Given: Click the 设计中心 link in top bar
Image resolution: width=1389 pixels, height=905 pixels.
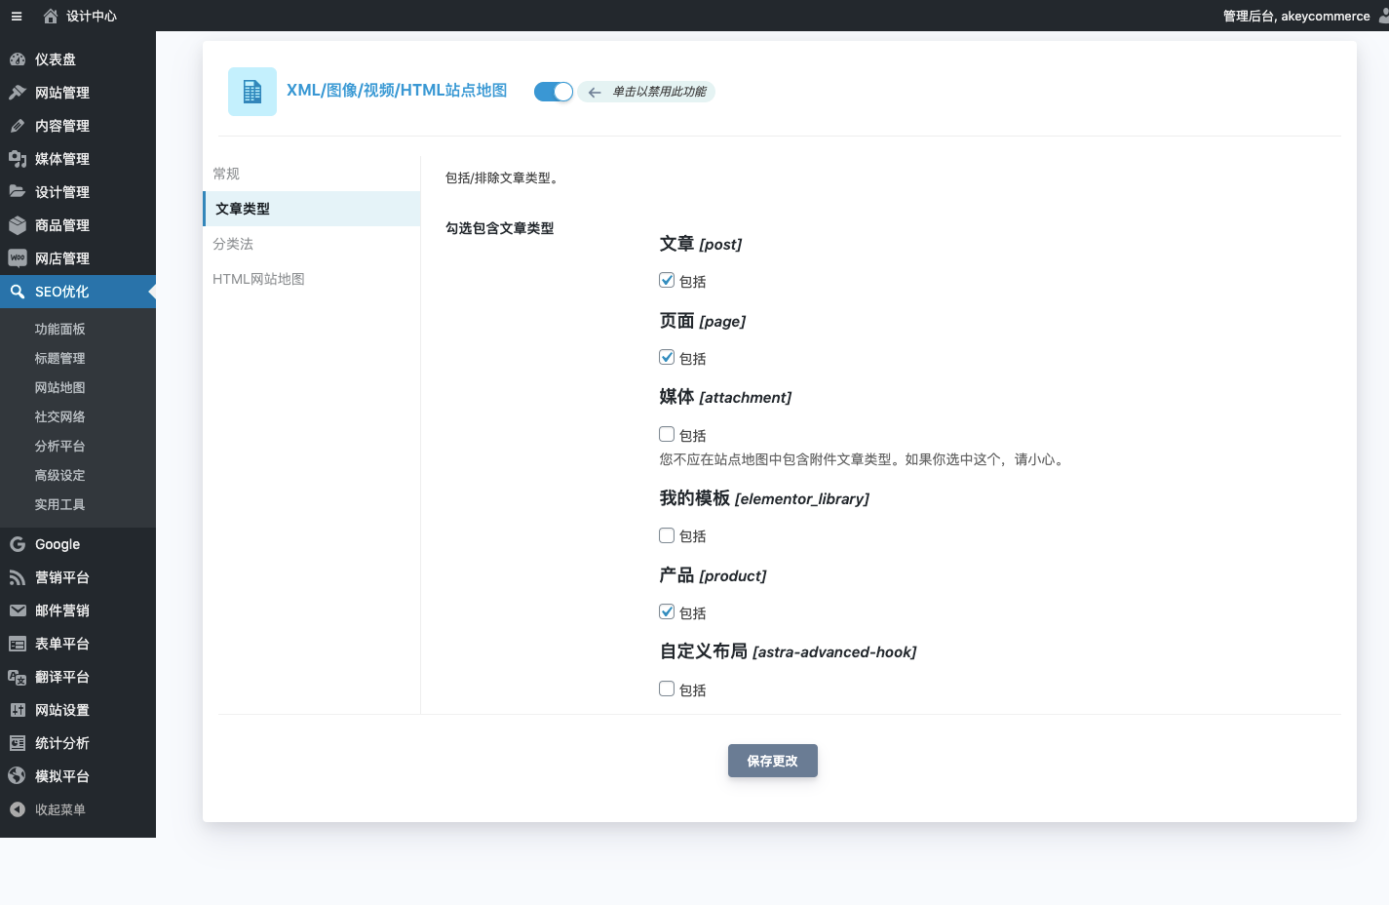Looking at the screenshot, I should click(x=92, y=16).
